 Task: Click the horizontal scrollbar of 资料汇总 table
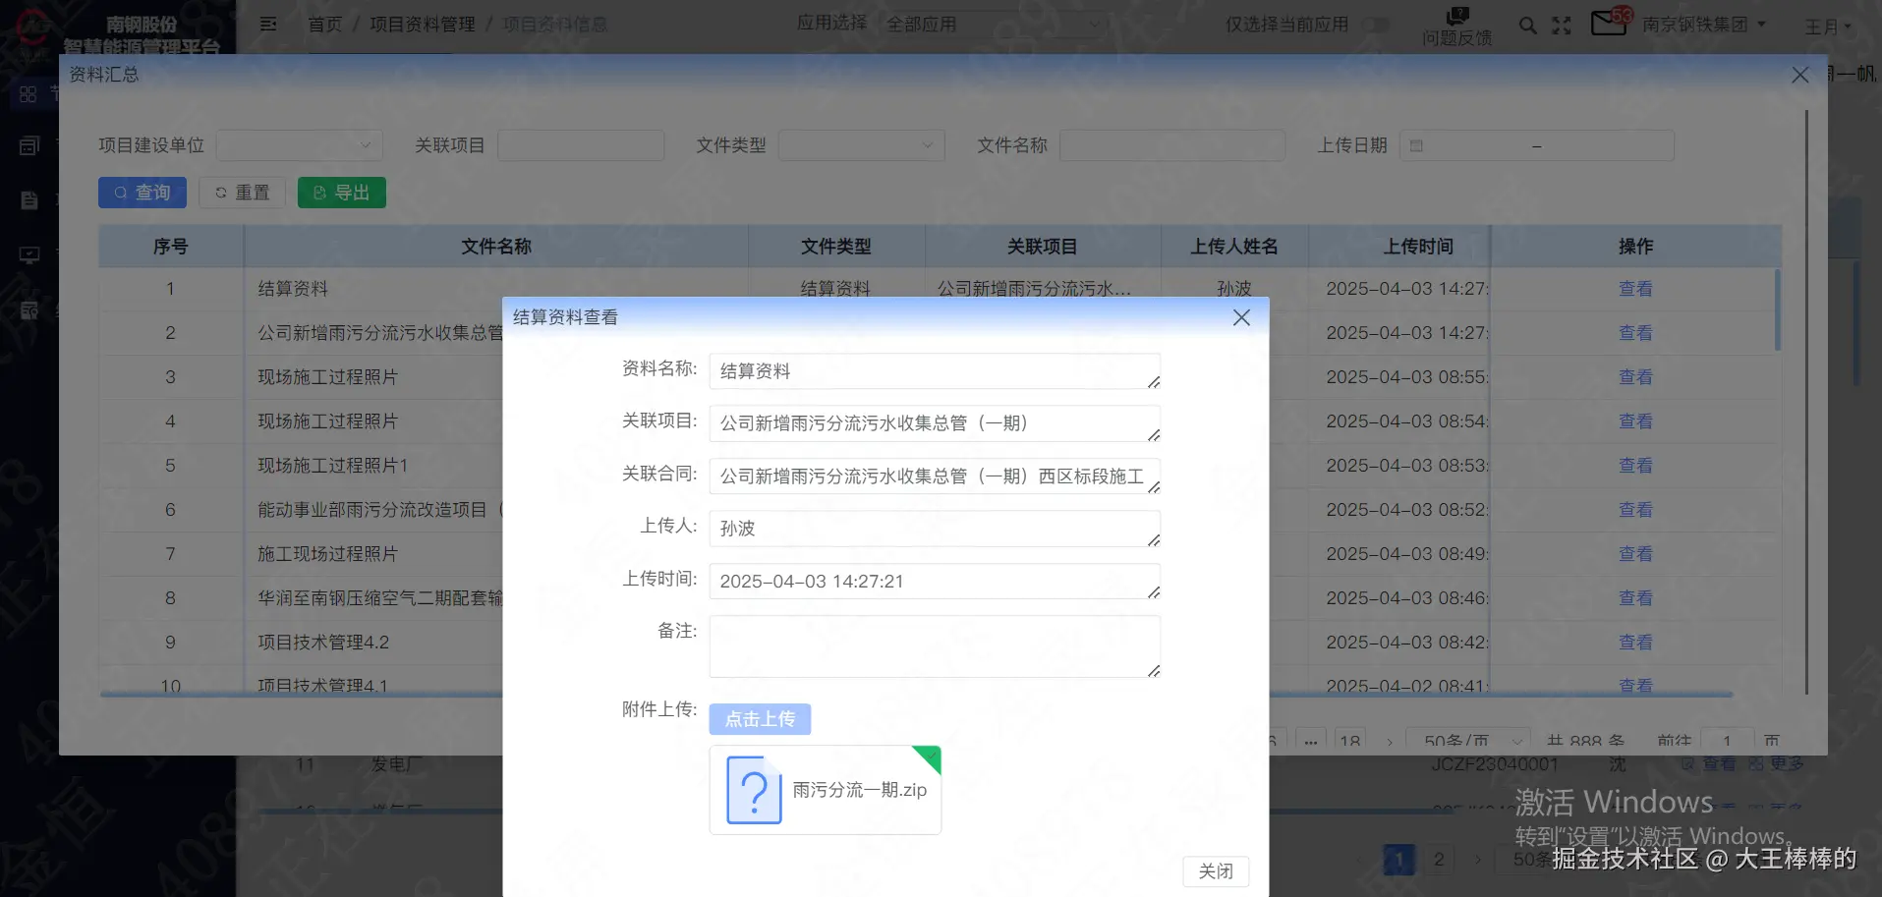[x=916, y=695]
